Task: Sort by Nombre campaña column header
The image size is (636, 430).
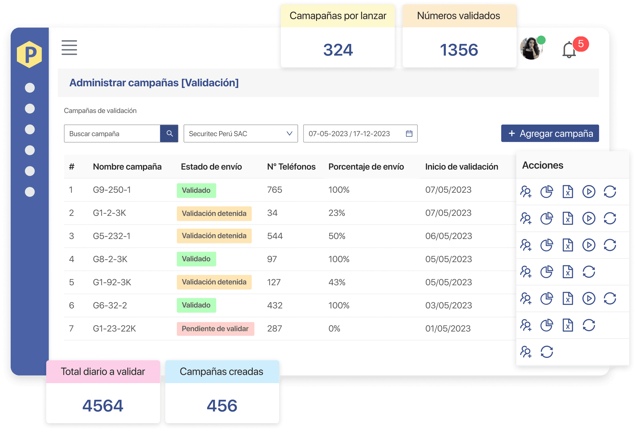Action: coord(127,167)
